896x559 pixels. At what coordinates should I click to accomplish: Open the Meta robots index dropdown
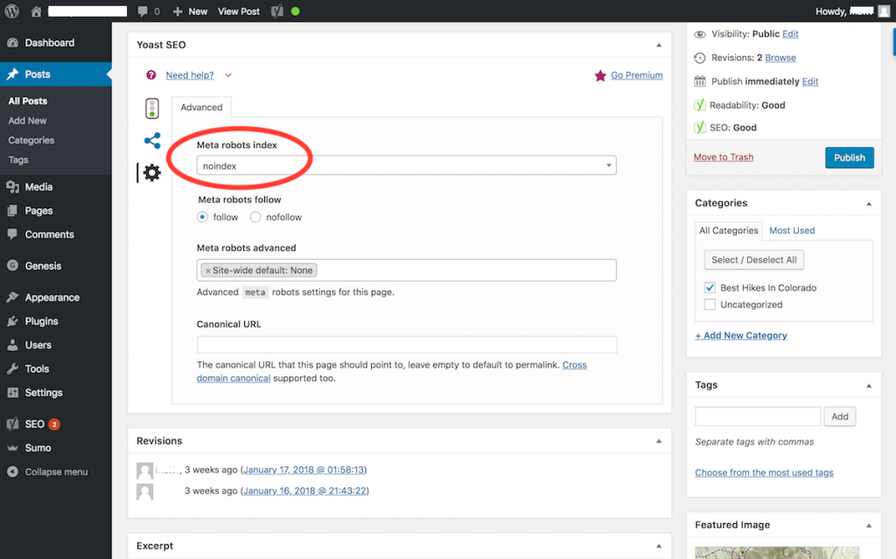pyautogui.click(x=406, y=165)
